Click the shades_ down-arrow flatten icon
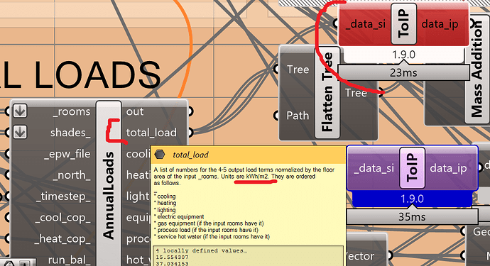490x266 pixels. point(20,132)
